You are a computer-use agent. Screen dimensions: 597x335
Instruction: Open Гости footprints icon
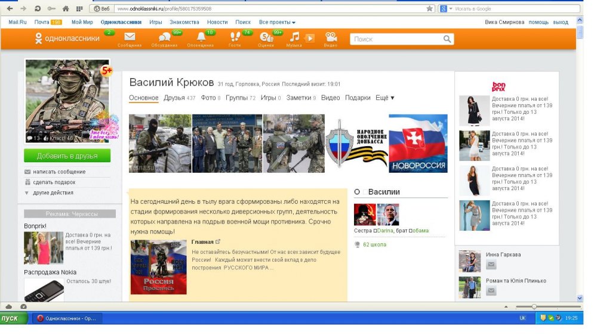click(x=235, y=37)
